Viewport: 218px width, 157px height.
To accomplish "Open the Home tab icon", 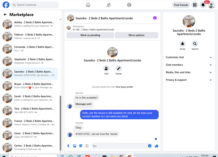I will 88,5.
